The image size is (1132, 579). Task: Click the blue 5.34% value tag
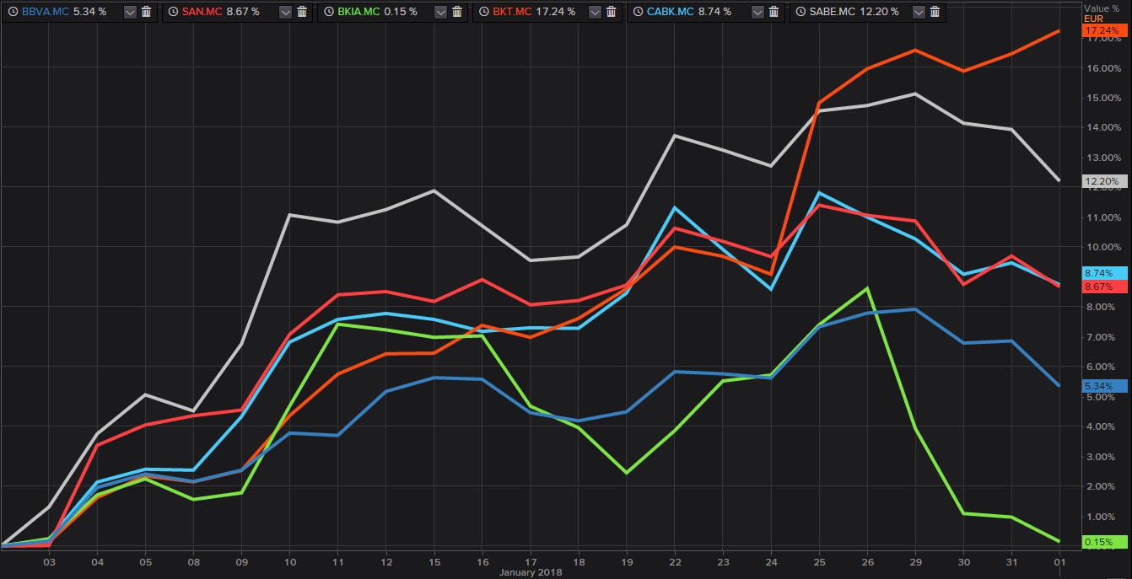(1104, 385)
